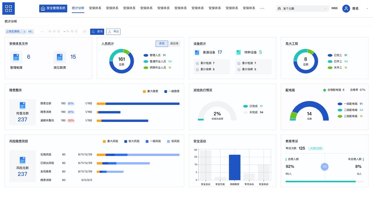
Task: Toggle 特殊作业人员 legend item
Action: click(x=157, y=68)
